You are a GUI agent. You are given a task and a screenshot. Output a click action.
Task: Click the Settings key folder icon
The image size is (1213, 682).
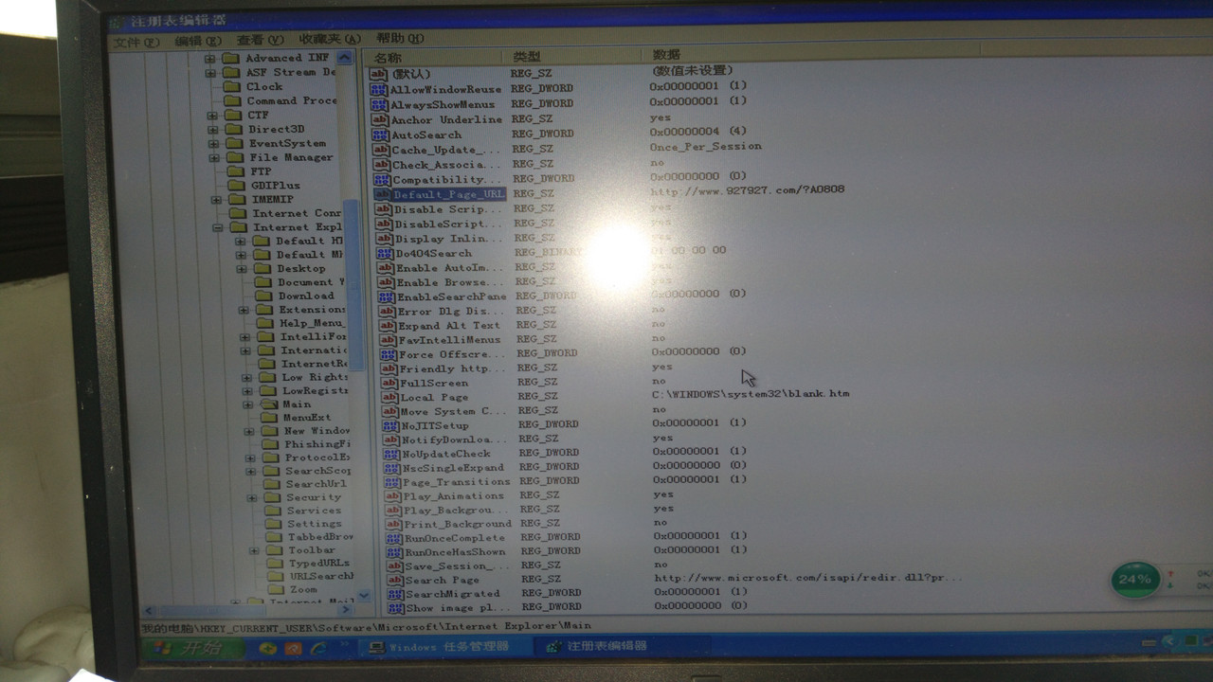pos(272,524)
